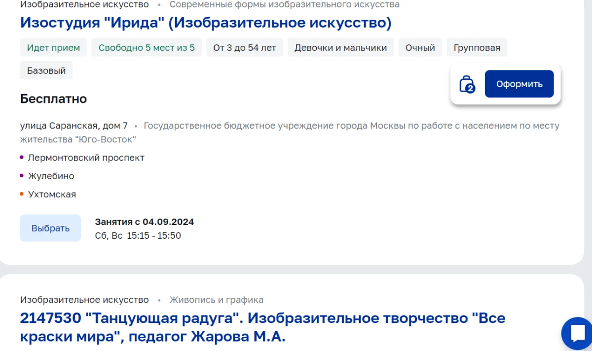
Task: Click Изобразительное искусство label above Танцующая радуга
Action: click(x=84, y=300)
